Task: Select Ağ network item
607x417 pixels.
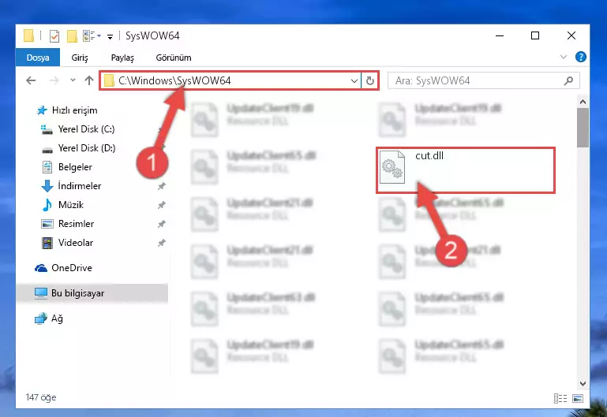Action: (49, 318)
